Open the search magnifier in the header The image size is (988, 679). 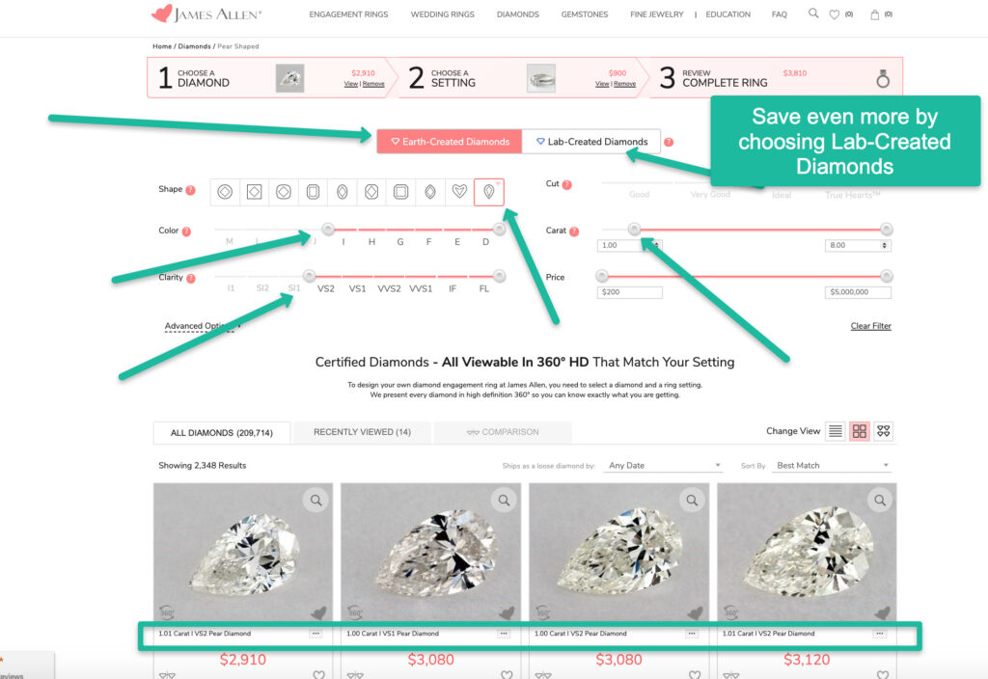coord(813,14)
